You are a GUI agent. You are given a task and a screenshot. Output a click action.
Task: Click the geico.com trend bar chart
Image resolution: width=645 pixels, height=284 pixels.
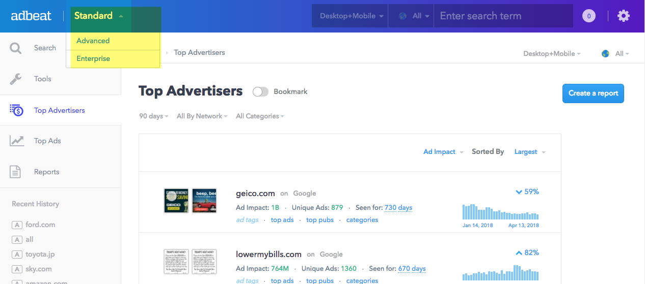pos(500,212)
